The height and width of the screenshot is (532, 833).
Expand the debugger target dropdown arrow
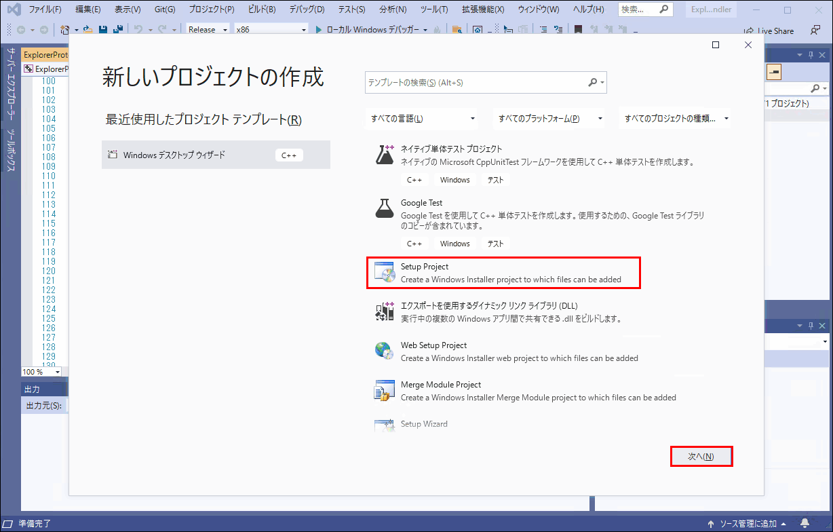(x=425, y=31)
